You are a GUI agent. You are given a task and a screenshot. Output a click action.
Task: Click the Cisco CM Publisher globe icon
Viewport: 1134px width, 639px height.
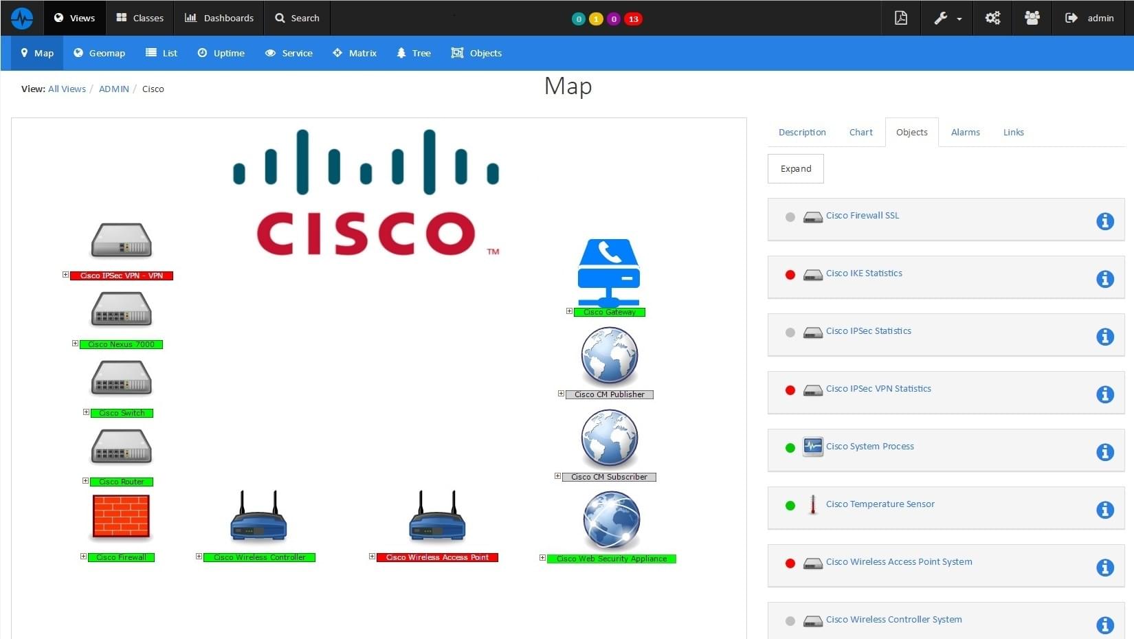pos(610,356)
